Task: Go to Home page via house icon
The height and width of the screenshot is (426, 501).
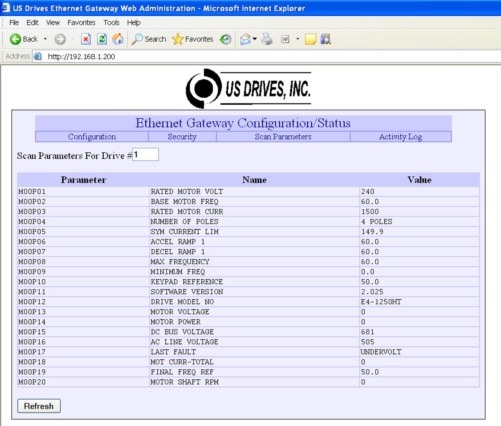Action: pyautogui.click(x=117, y=39)
